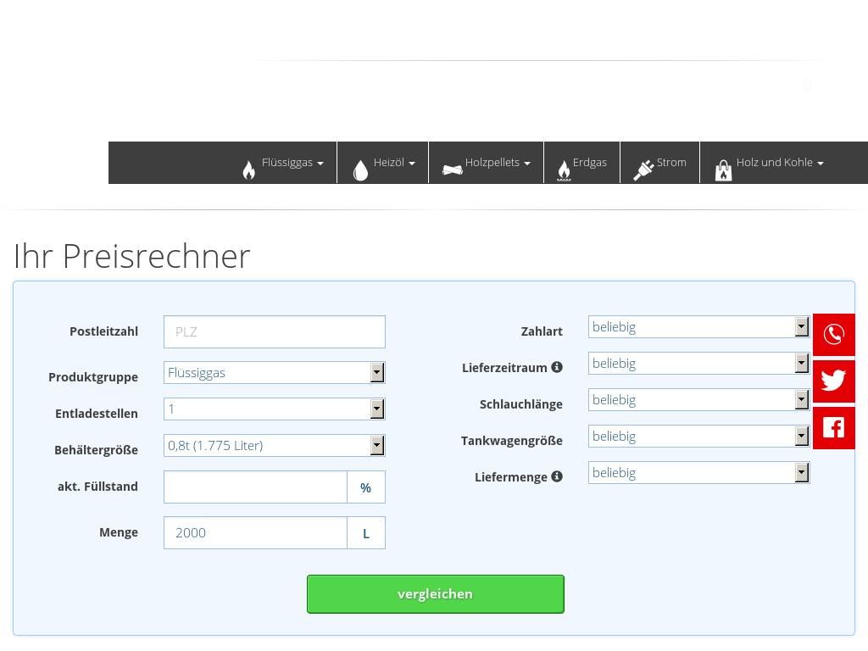Focus the Postleitzahl input field

[274, 332]
